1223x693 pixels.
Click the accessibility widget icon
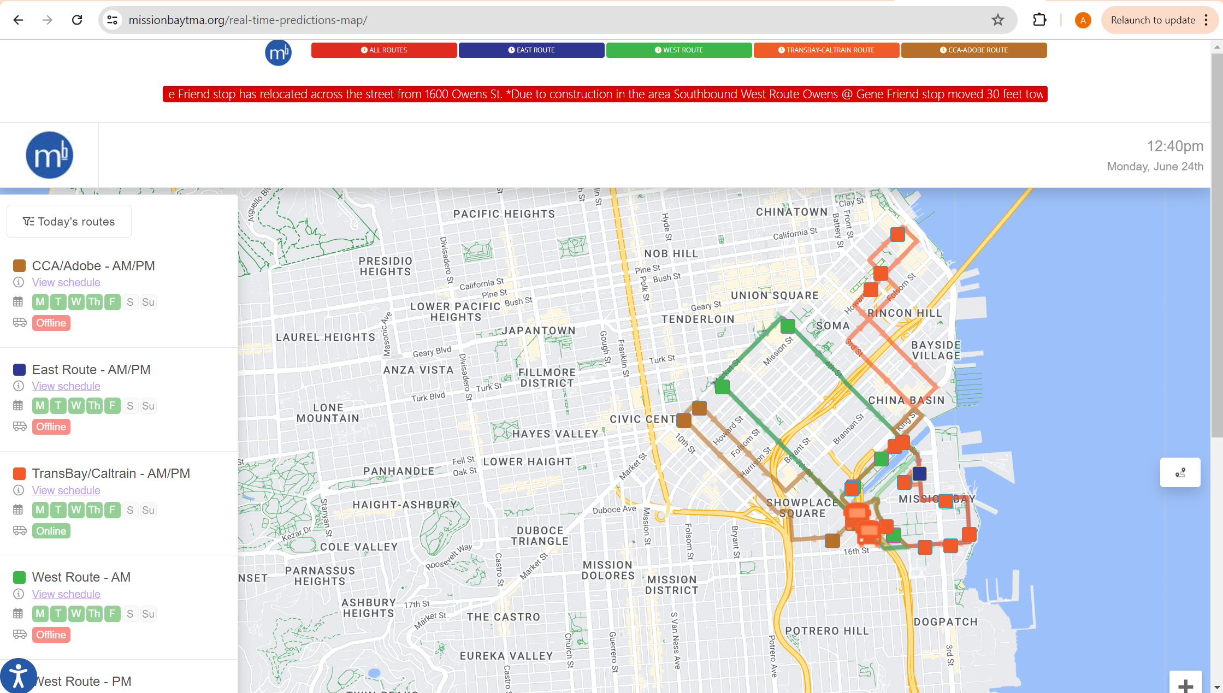pyautogui.click(x=18, y=676)
